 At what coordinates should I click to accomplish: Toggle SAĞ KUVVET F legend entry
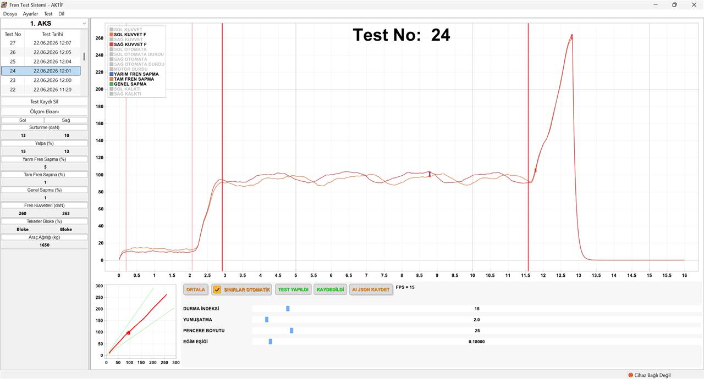tap(128, 44)
